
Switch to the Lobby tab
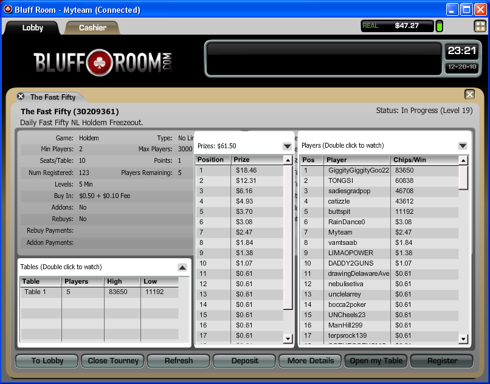click(x=32, y=28)
